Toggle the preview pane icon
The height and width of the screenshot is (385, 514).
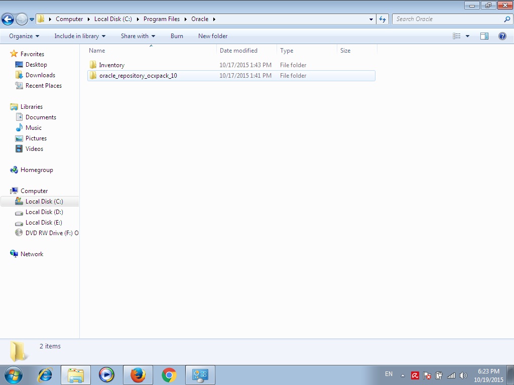click(x=484, y=36)
